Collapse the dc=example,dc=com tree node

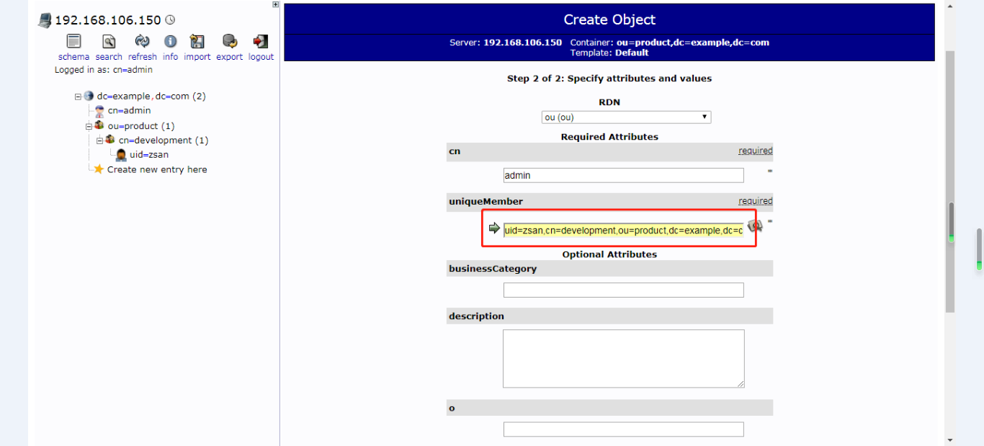[x=77, y=96]
